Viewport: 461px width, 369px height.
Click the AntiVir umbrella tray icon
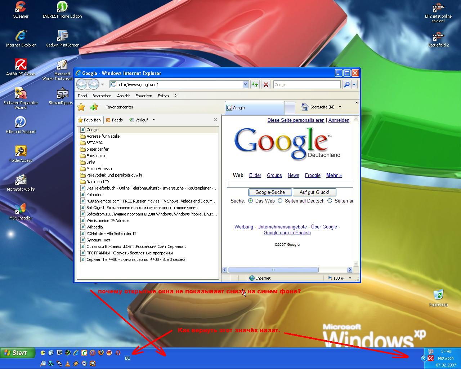tap(430, 358)
